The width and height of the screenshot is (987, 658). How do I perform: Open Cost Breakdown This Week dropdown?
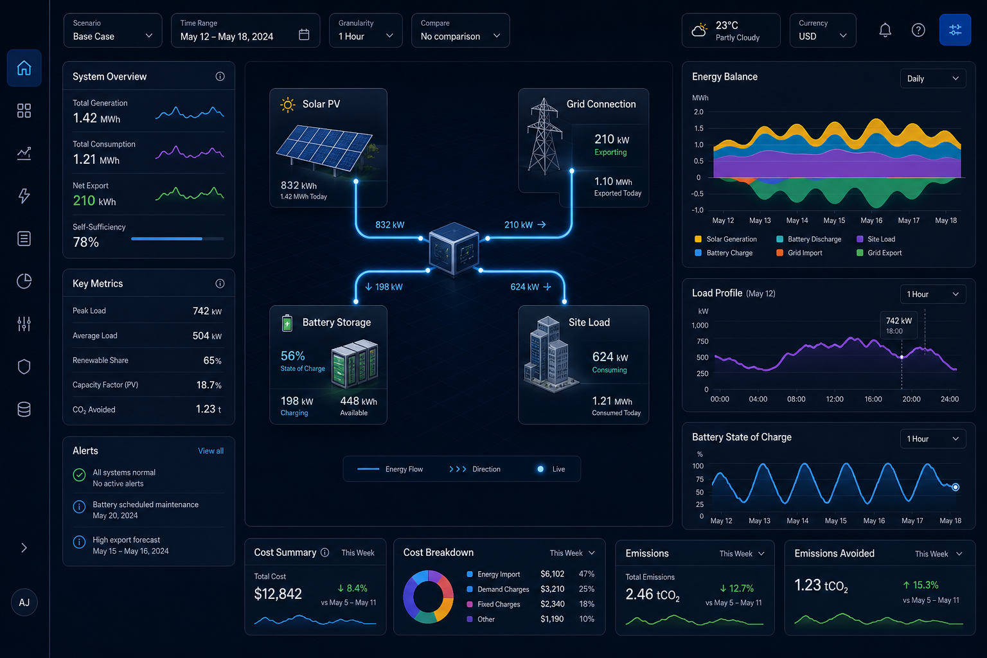point(573,553)
